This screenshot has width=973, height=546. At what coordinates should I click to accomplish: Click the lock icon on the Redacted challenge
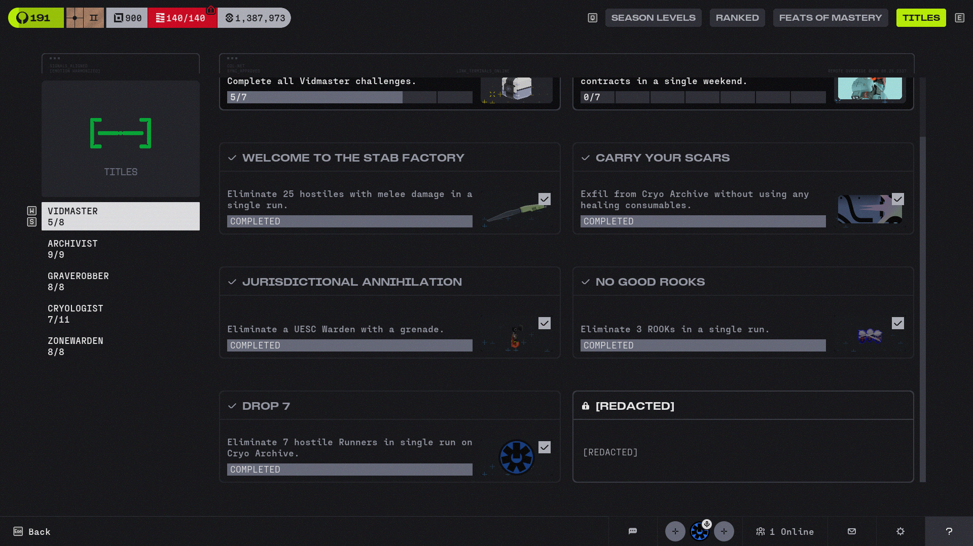tap(586, 406)
